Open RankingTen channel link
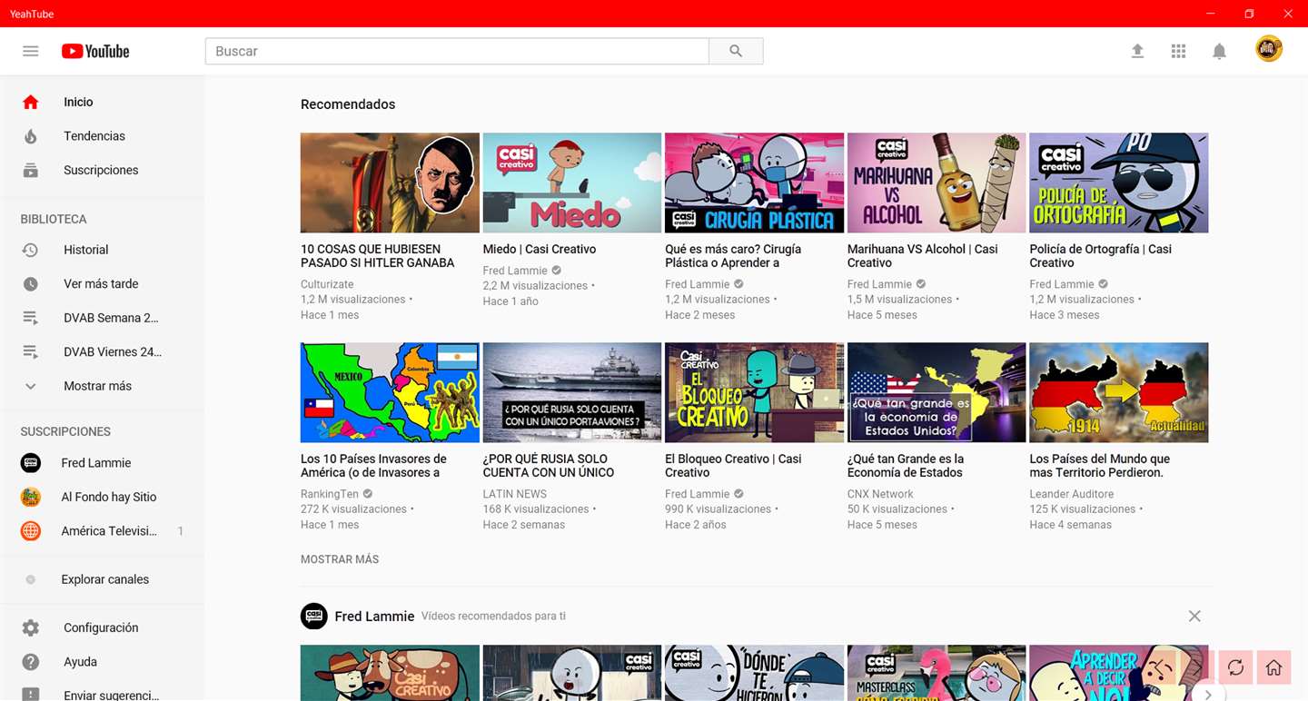This screenshot has height=701, width=1308. click(x=330, y=494)
